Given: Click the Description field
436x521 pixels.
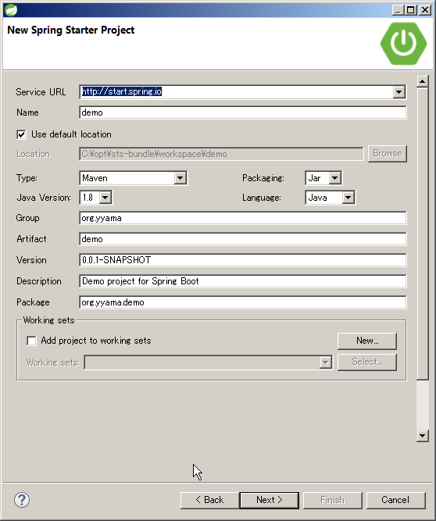Looking at the screenshot, I should click(242, 281).
